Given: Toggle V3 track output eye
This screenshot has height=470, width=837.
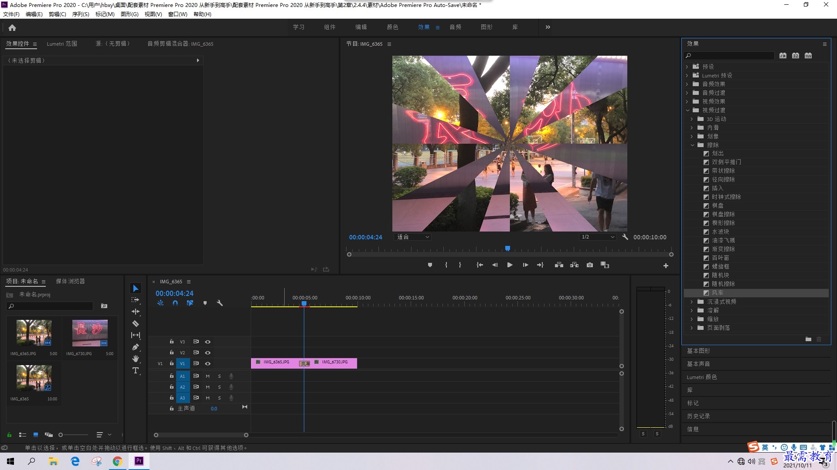Looking at the screenshot, I should click(208, 342).
